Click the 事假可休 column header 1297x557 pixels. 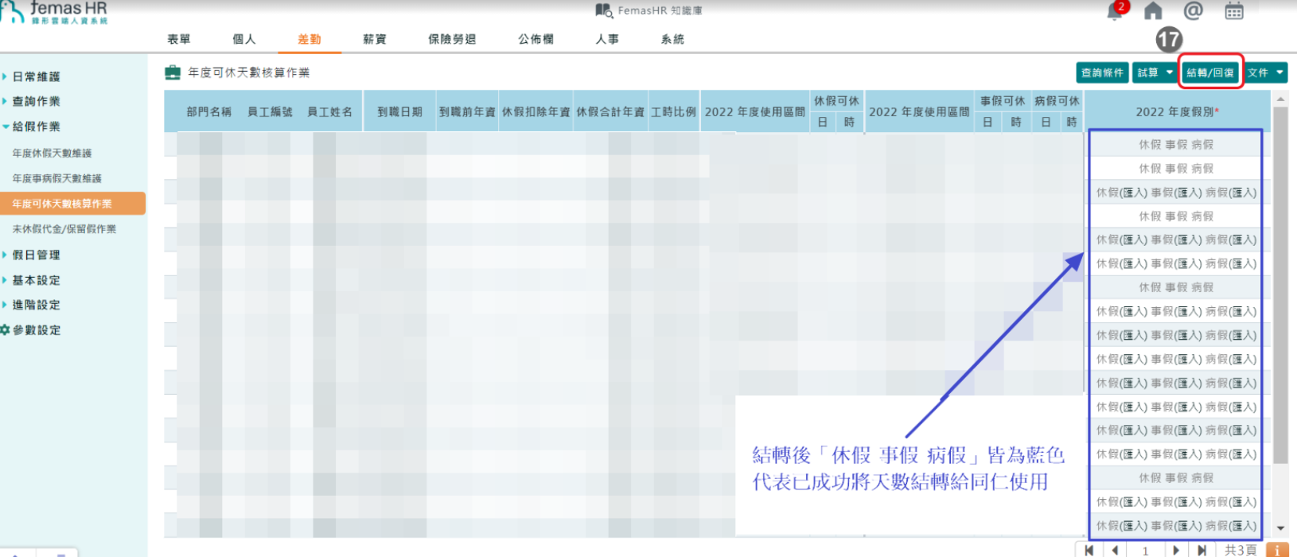tap(1003, 101)
